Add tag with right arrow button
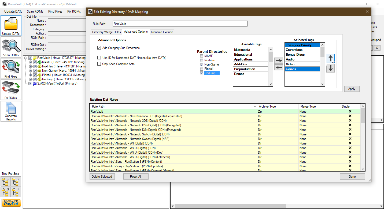 pos(279,60)
